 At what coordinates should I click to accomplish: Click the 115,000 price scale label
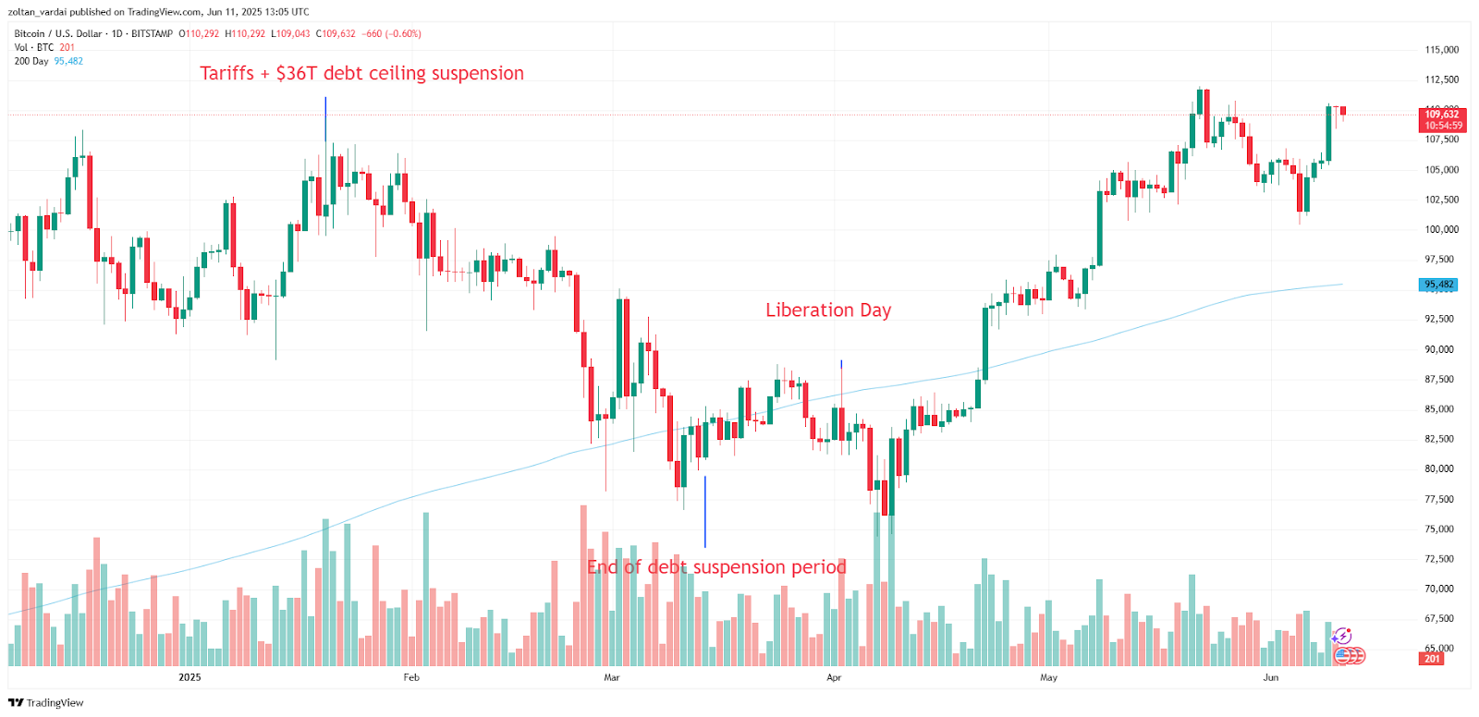point(1441,50)
